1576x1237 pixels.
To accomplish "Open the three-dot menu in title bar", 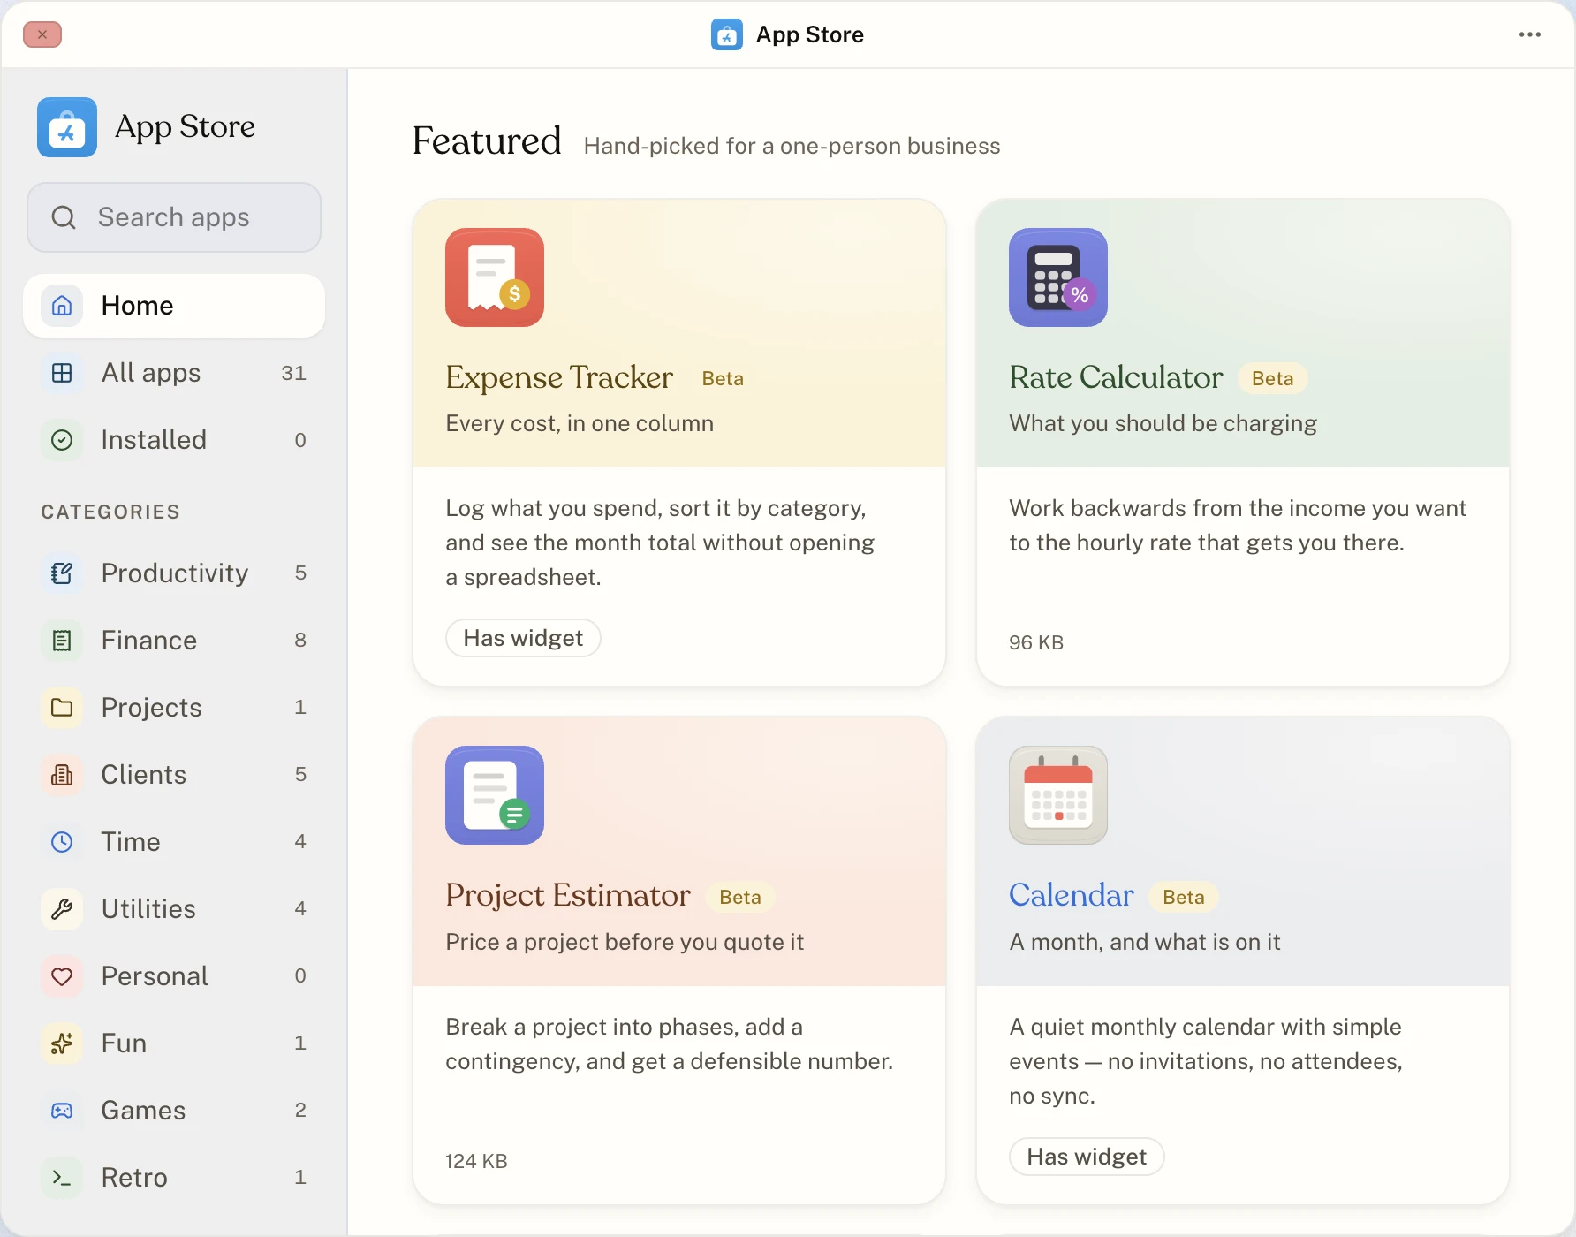I will pyautogui.click(x=1530, y=34).
